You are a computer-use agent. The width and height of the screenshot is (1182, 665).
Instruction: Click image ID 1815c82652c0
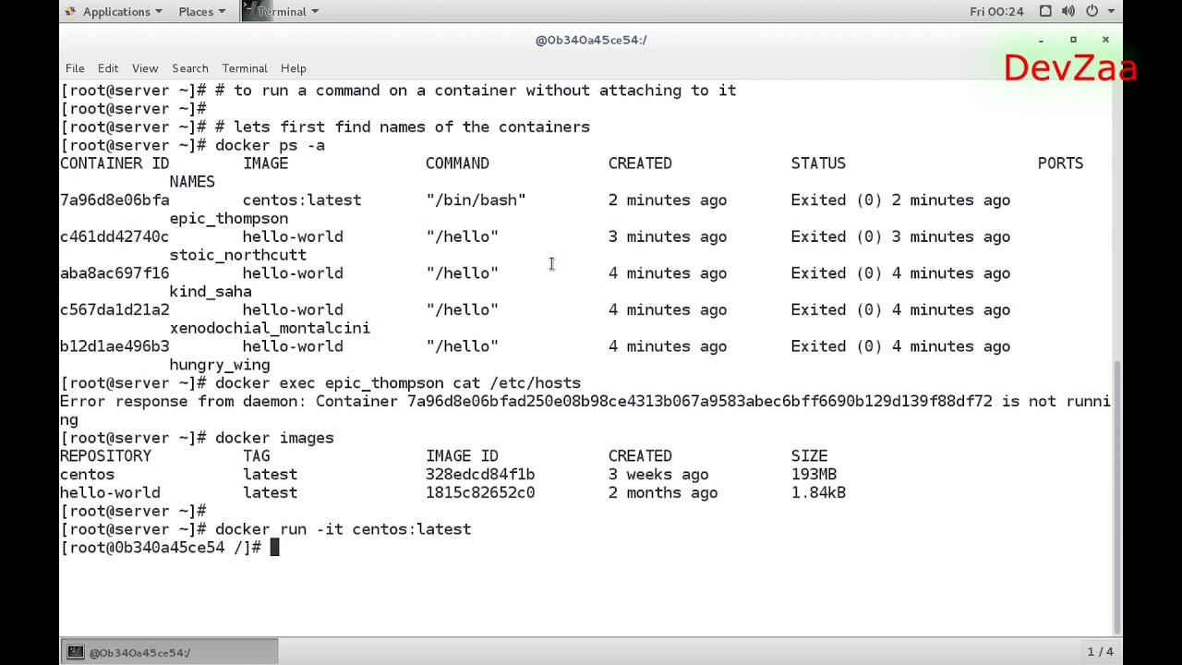coord(480,493)
